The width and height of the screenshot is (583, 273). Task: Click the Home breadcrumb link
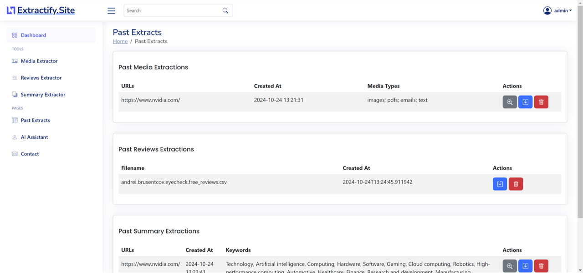(x=120, y=41)
